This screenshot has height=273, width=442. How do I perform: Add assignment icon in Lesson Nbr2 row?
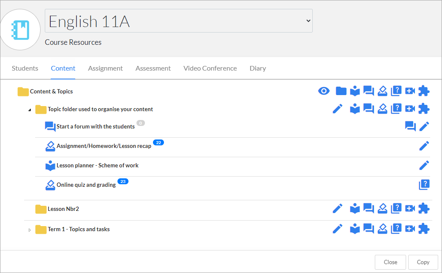pos(382,208)
